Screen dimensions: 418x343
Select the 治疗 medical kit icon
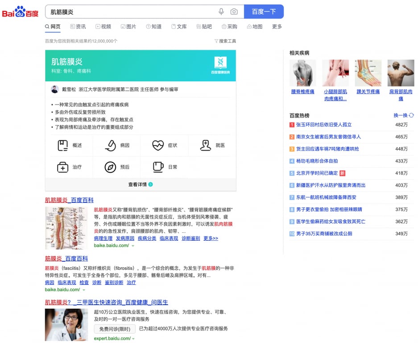tap(63, 167)
